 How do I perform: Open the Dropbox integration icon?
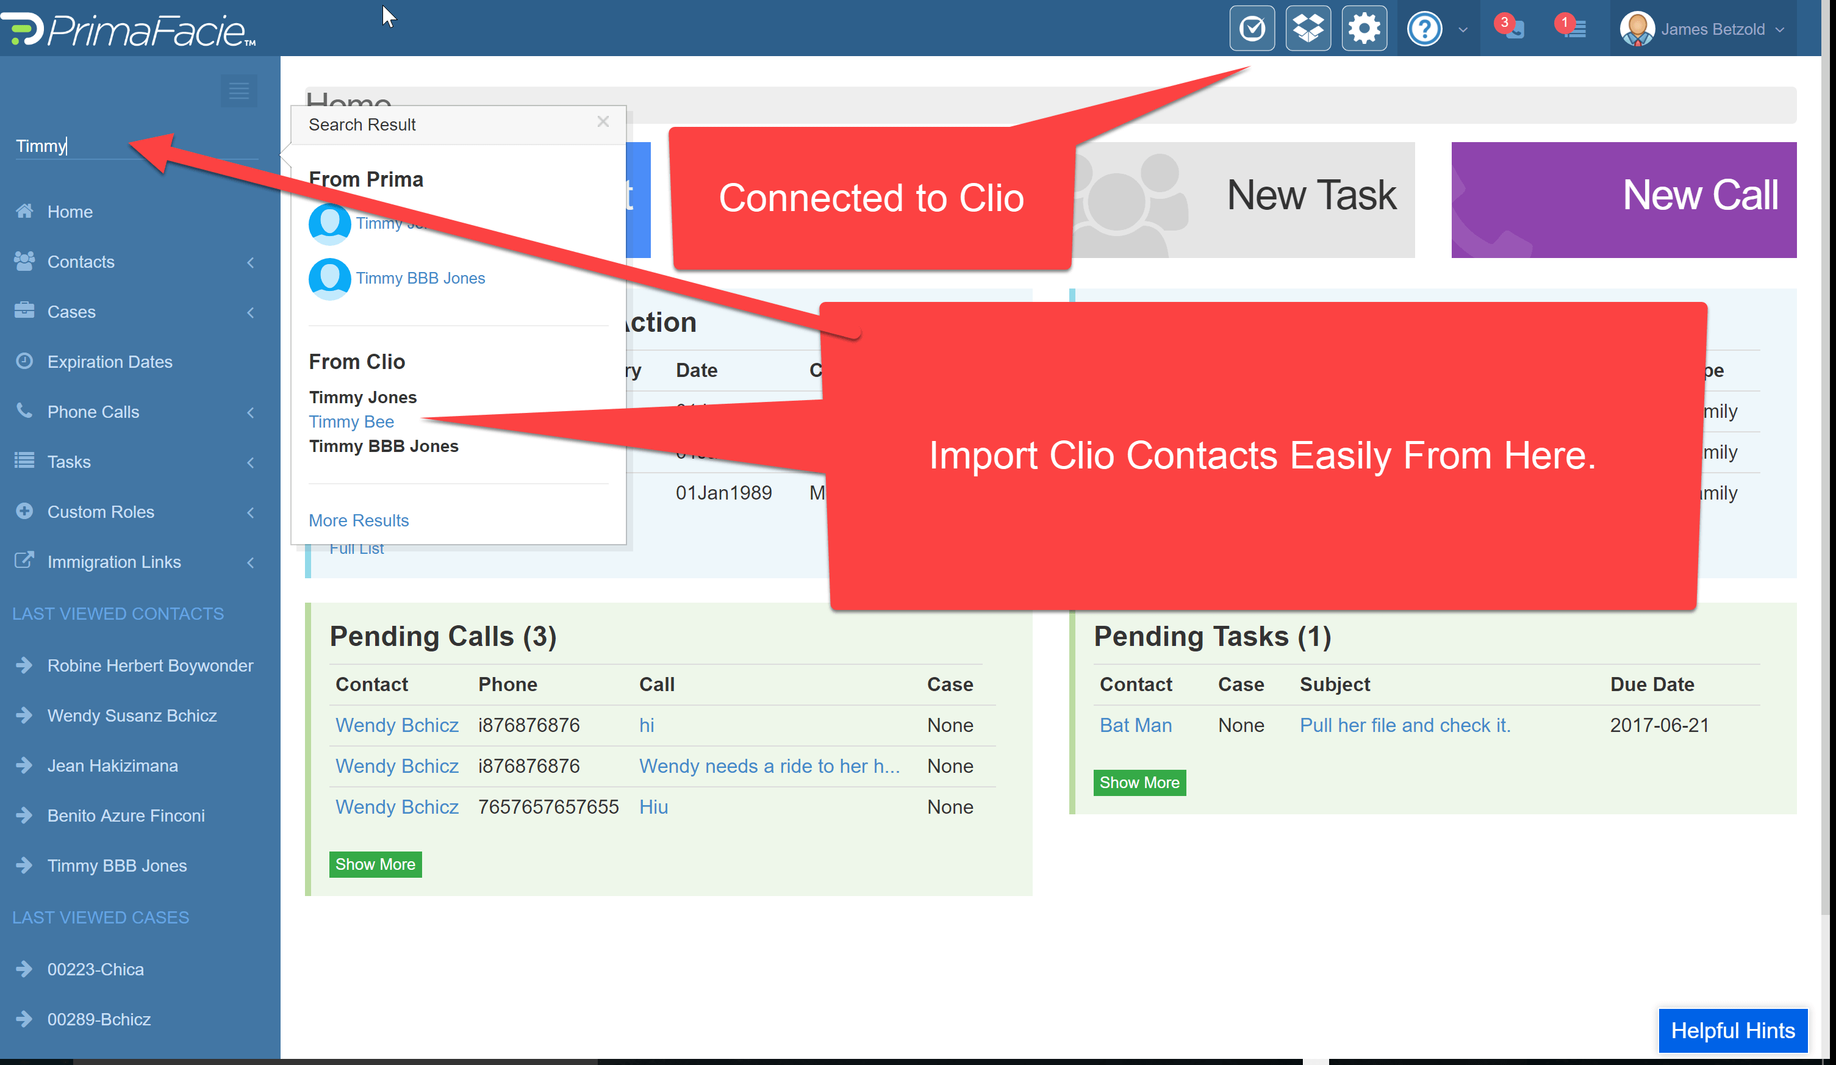[1308, 29]
